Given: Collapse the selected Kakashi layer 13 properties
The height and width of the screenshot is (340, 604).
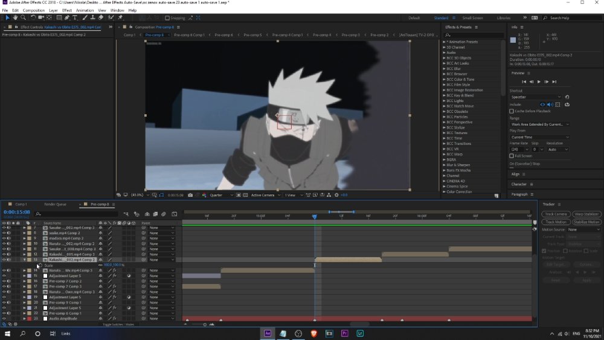Looking at the screenshot, I should coord(25,260).
